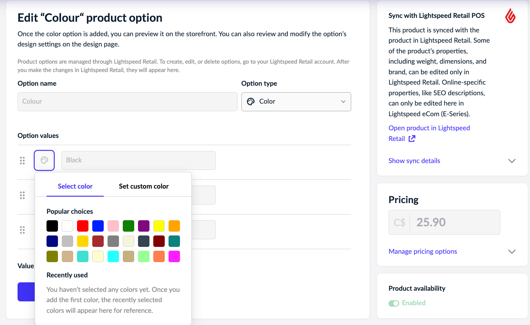Click the Pricing heading

(x=403, y=200)
